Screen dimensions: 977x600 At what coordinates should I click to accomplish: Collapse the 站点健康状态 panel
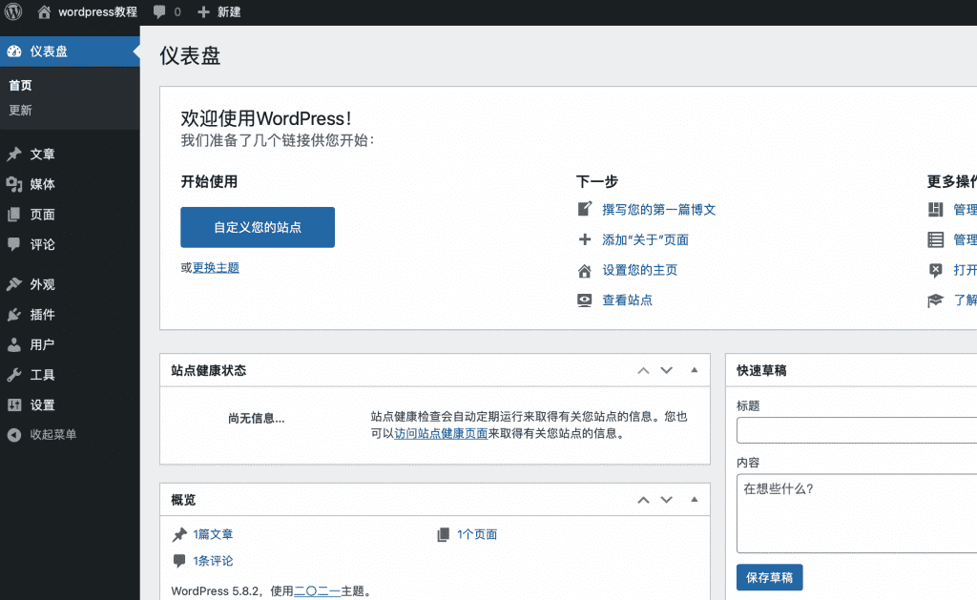coord(695,370)
